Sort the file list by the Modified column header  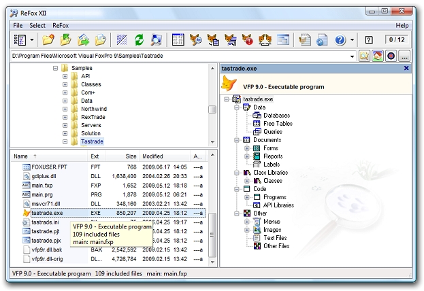[165, 156]
